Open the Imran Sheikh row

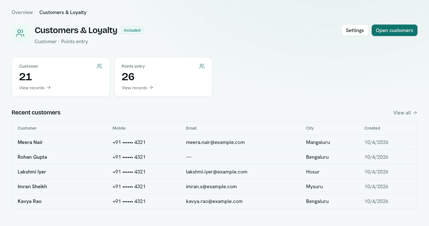click(214, 186)
